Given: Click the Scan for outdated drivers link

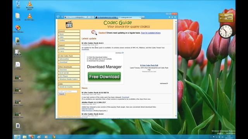Looking at the screenshot, I should (151, 33).
